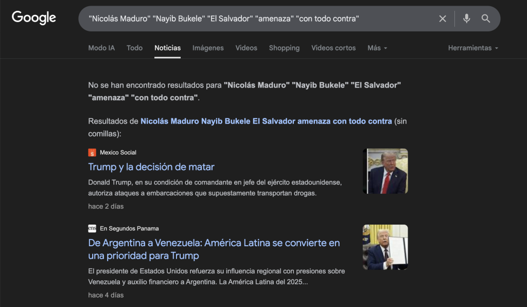
Task: Open the Herramientas tools dropdown
Action: [x=473, y=48]
